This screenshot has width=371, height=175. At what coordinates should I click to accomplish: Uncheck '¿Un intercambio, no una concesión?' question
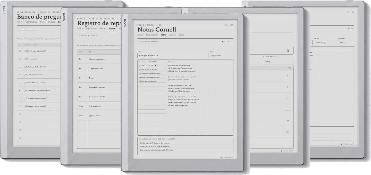20,91
